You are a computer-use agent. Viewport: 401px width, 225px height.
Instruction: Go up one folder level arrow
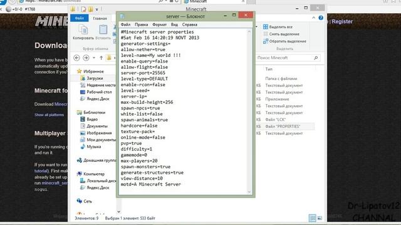tap(102, 58)
